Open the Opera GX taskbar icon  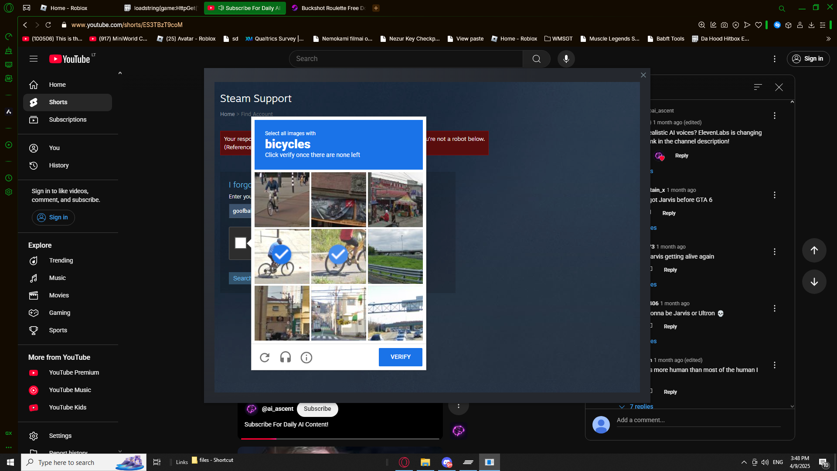pos(404,462)
